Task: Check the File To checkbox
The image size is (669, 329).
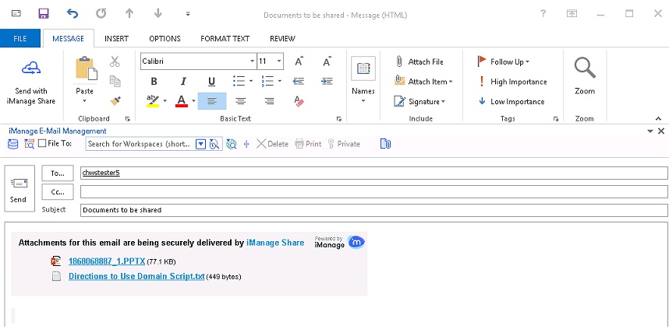Action: (42, 143)
